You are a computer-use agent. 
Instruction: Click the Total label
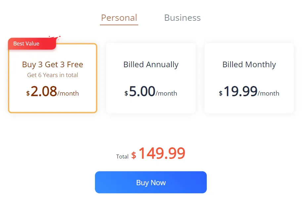point(122,157)
